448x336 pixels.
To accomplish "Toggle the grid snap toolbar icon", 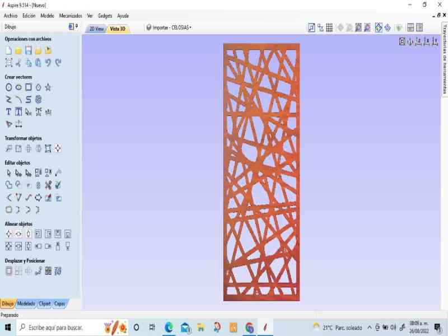I will 329,27.
